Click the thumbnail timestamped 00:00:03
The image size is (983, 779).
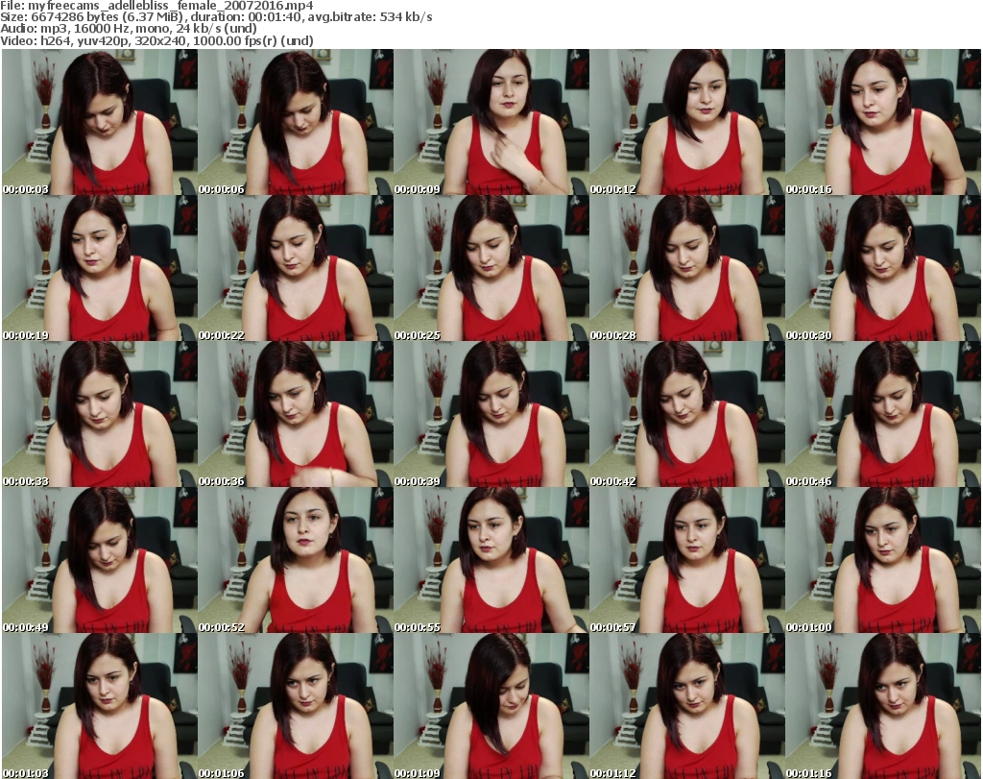pos(100,122)
